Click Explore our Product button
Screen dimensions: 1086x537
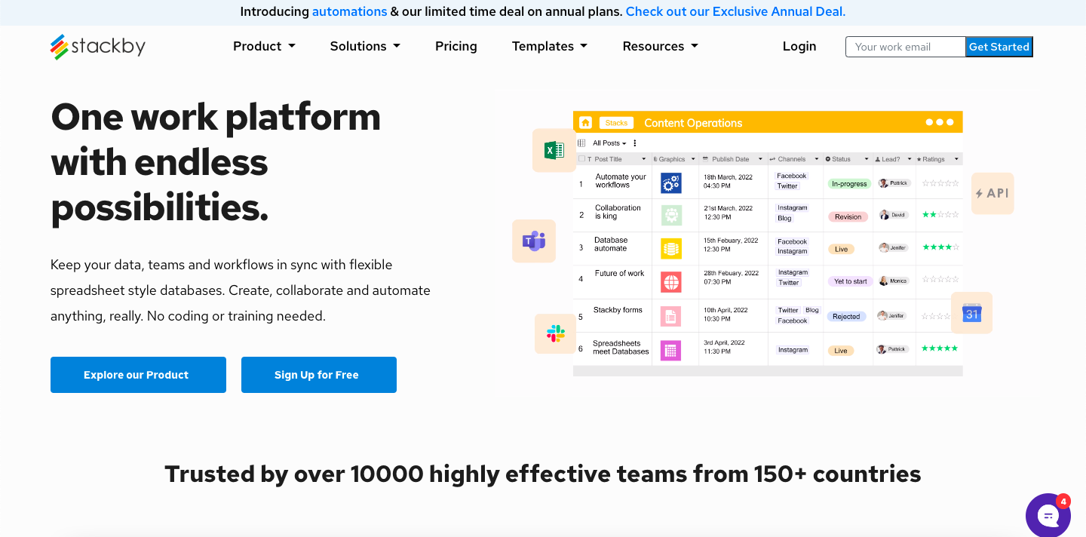(138, 375)
